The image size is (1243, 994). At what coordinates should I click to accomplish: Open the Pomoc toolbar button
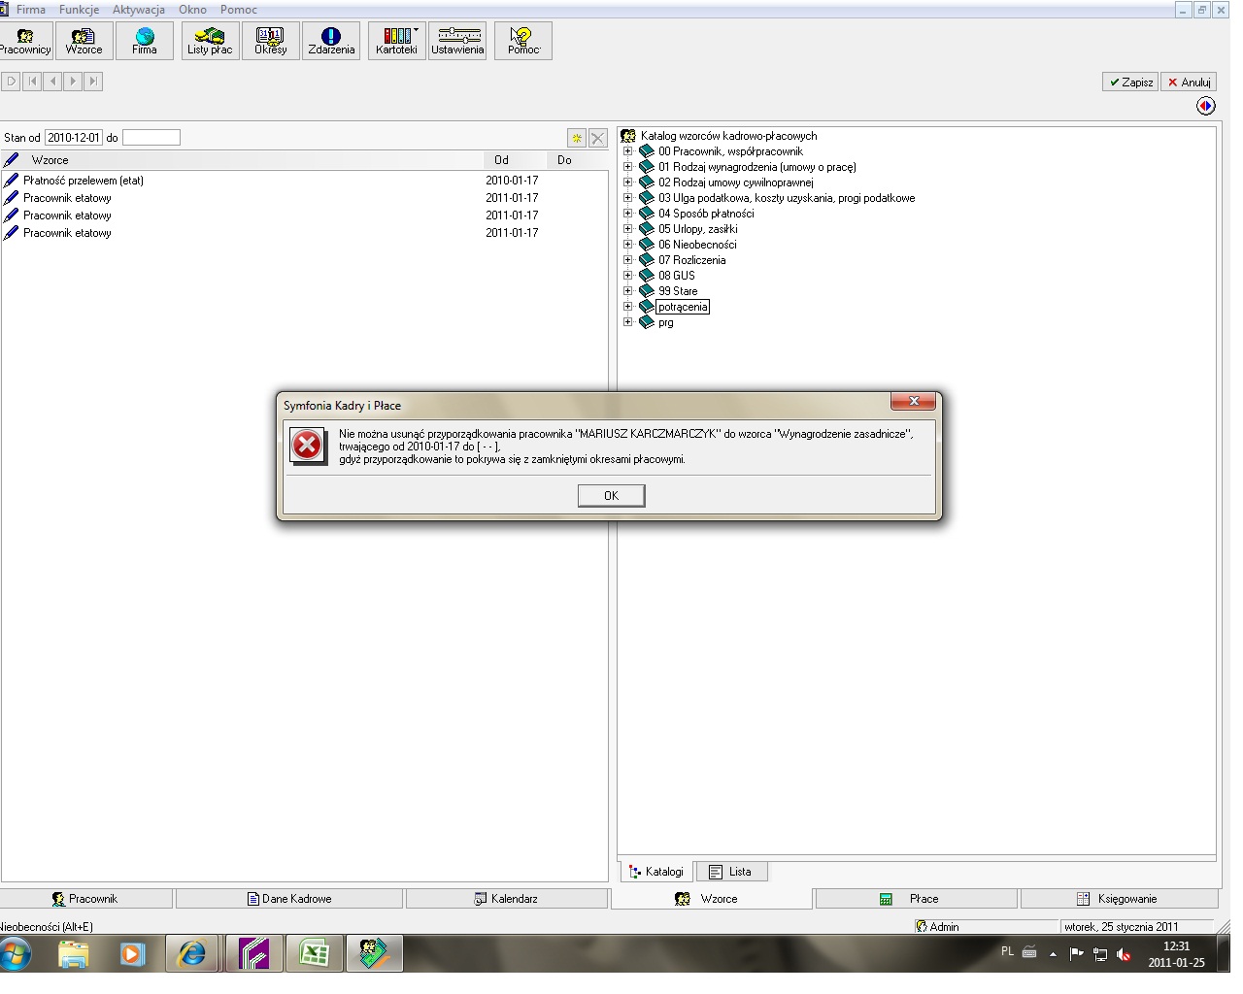(x=523, y=41)
